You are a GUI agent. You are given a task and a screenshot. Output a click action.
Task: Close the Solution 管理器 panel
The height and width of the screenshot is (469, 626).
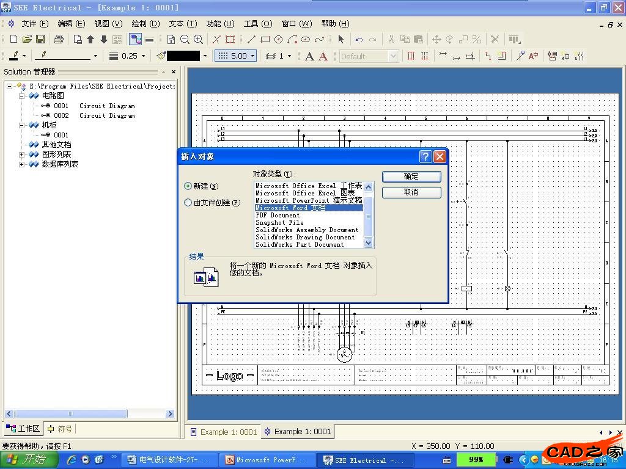pos(173,72)
